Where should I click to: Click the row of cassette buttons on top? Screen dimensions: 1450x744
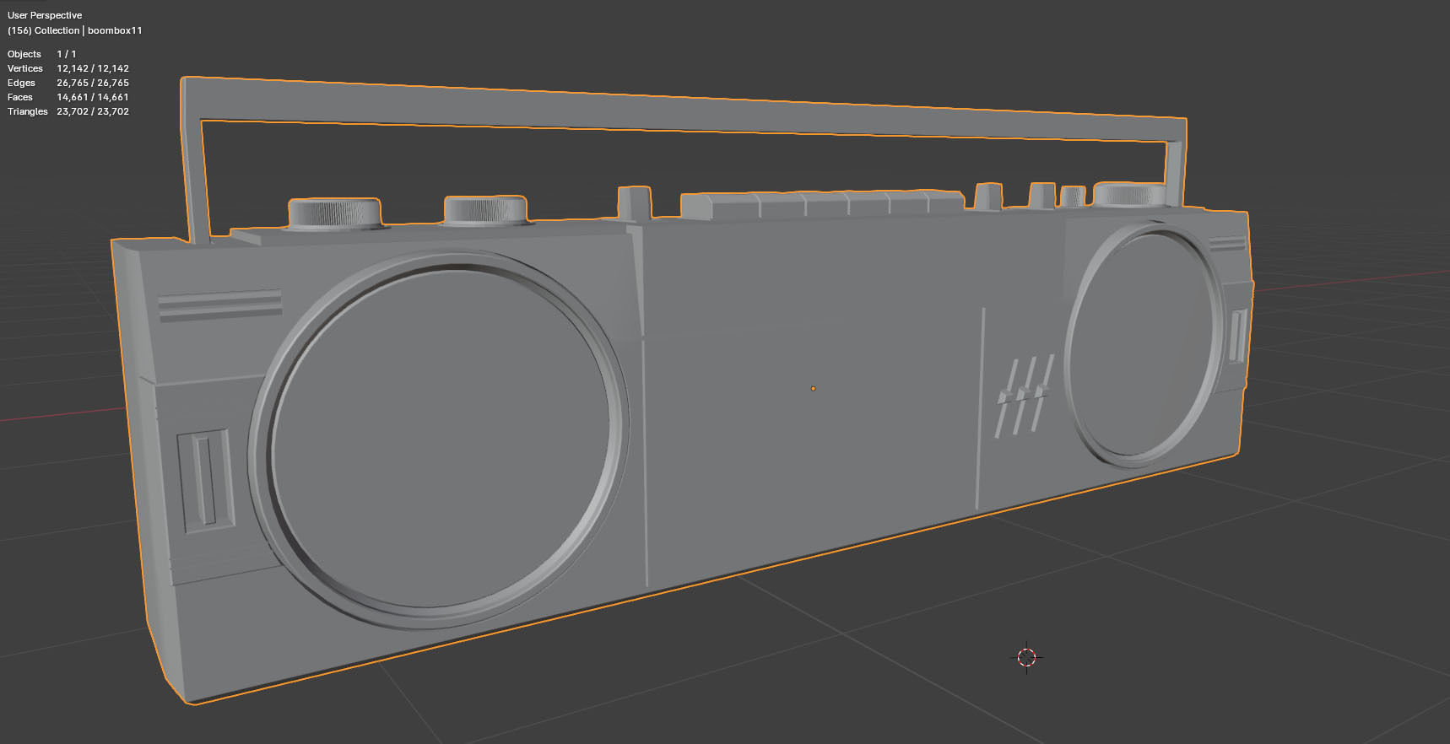[823, 205]
